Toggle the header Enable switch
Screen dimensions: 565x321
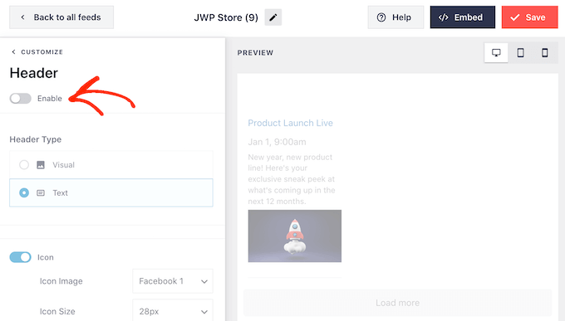pyautogui.click(x=21, y=98)
